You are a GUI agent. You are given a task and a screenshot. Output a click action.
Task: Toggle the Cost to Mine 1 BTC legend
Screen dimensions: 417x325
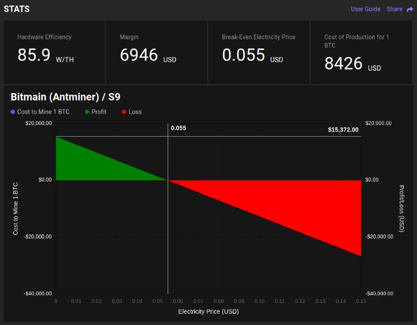(x=40, y=112)
